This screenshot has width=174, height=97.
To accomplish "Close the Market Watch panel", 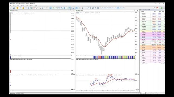I will 164,10.
